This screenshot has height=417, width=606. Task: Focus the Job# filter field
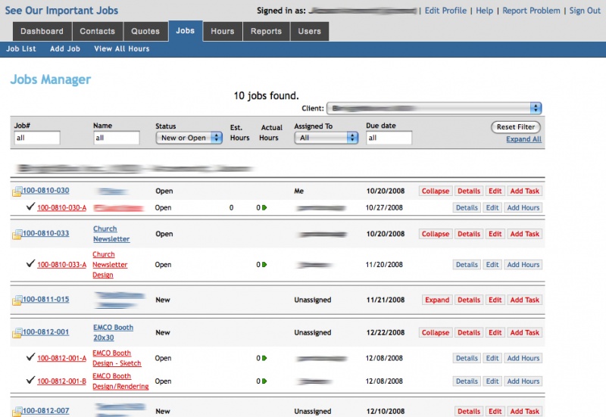pos(37,138)
